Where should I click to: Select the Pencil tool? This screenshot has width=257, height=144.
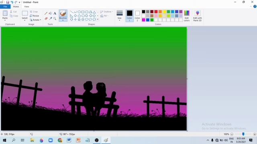coord(46,13)
